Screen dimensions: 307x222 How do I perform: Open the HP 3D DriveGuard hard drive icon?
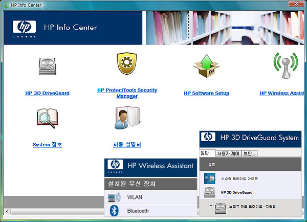click(48, 66)
